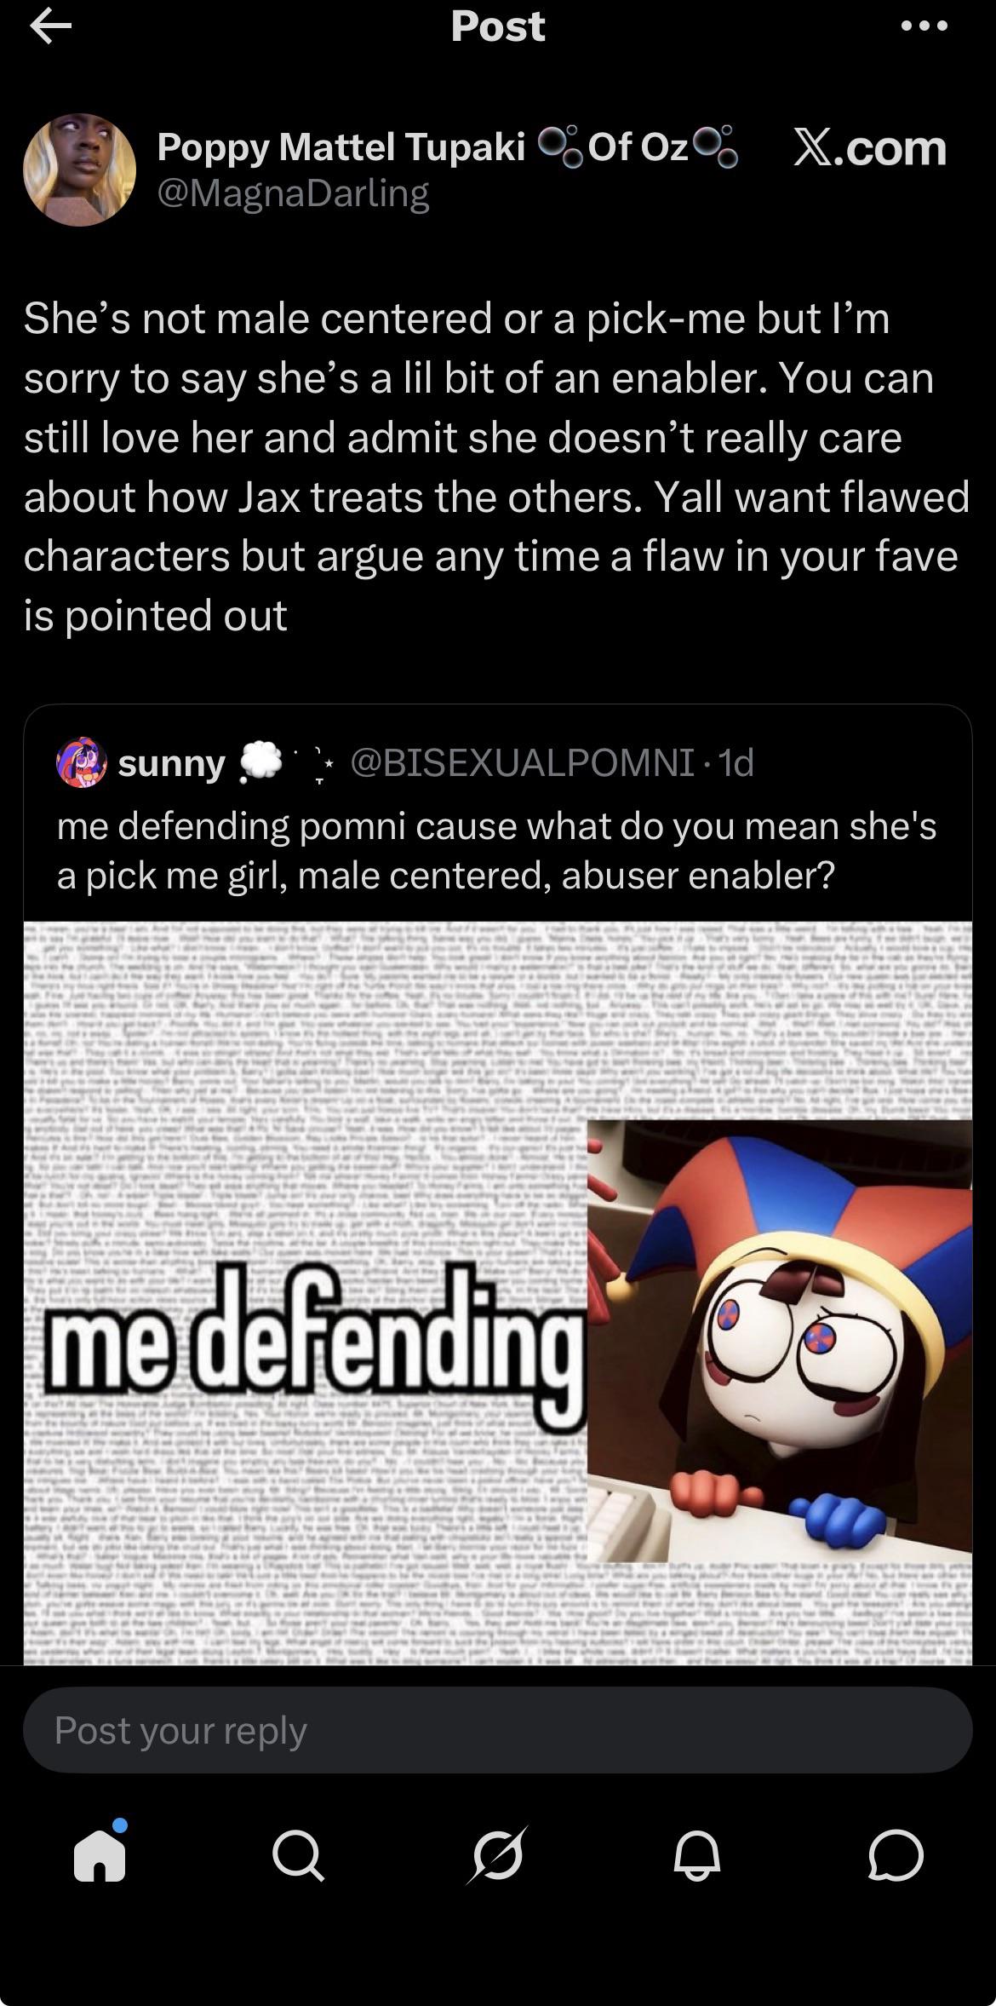Open the @BISEXUALPOMNI handle in quote
This screenshot has height=2006, width=996.
click(522, 763)
